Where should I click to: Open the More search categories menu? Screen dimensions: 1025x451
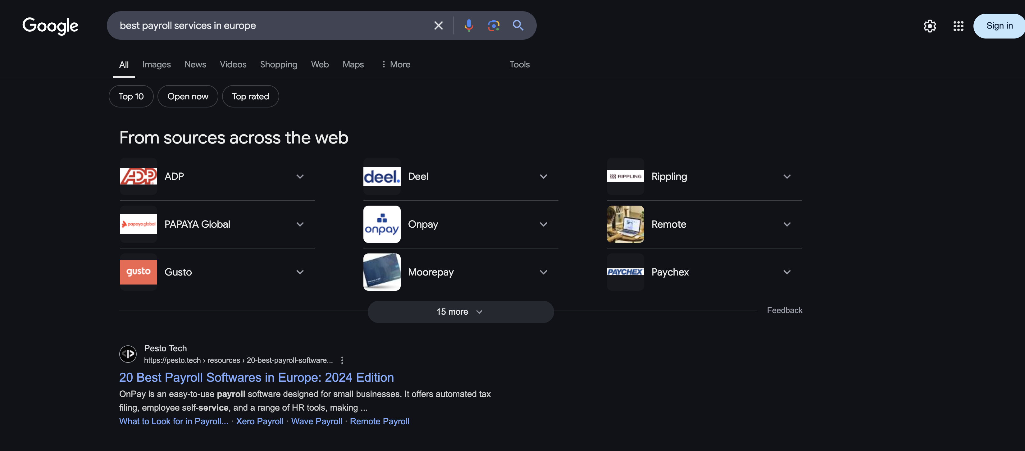pyautogui.click(x=395, y=65)
